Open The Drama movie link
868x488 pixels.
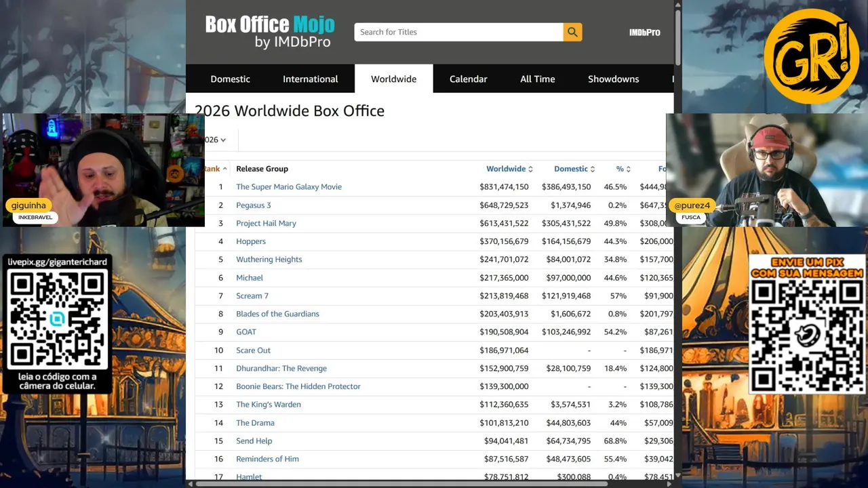255,423
